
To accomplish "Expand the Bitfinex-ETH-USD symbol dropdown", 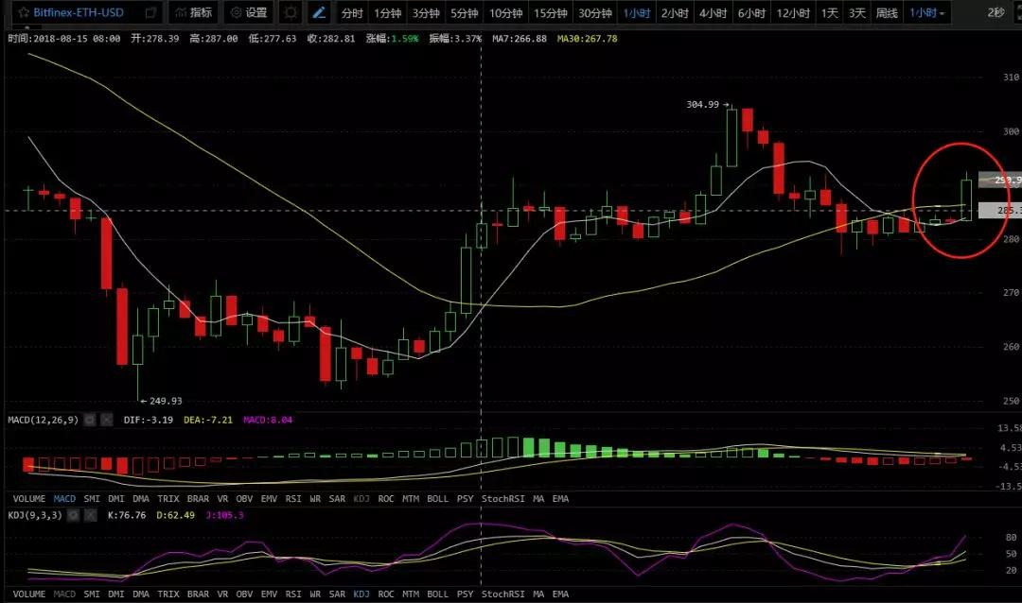I will tap(150, 13).
